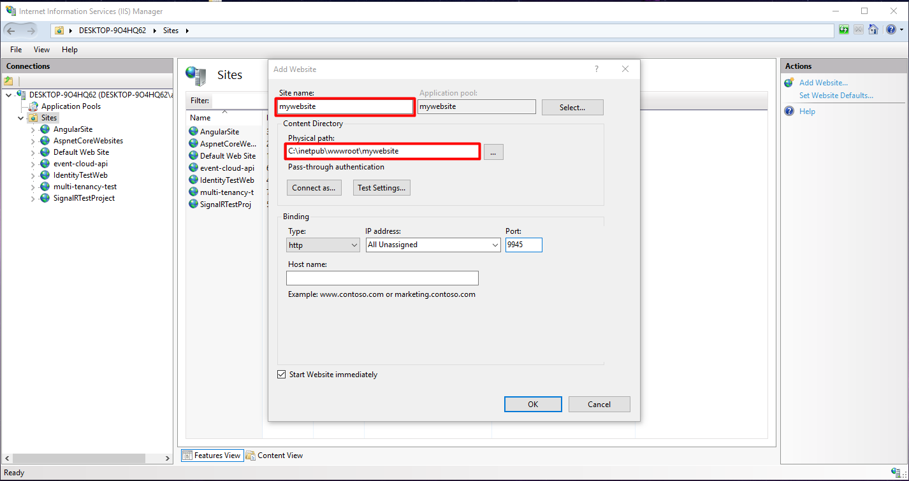Click the Add Website... action link
This screenshot has width=909, height=481.
[x=824, y=83]
